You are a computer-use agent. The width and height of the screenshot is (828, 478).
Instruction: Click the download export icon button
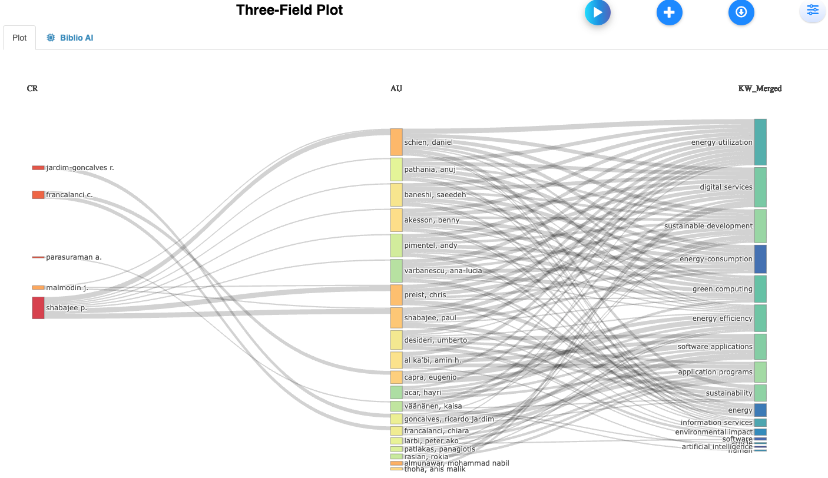741,12
